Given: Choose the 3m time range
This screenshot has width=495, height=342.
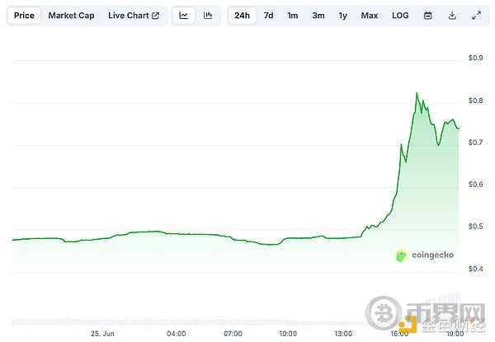Looking at the screenshot, I should [318, 16].
